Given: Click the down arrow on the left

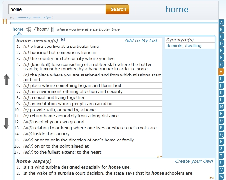Looking at the screenshot, I should [x=6, y=123].
